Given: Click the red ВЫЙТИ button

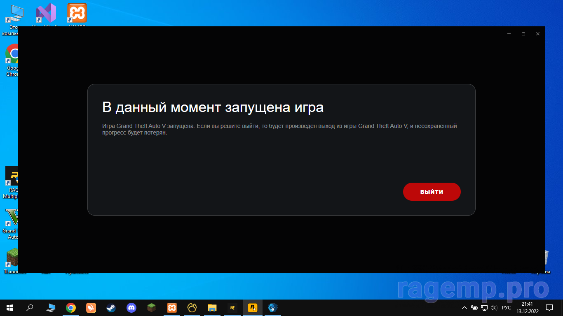Looking at the screenshot, I should pyautogui.click(x=432, y=192).
